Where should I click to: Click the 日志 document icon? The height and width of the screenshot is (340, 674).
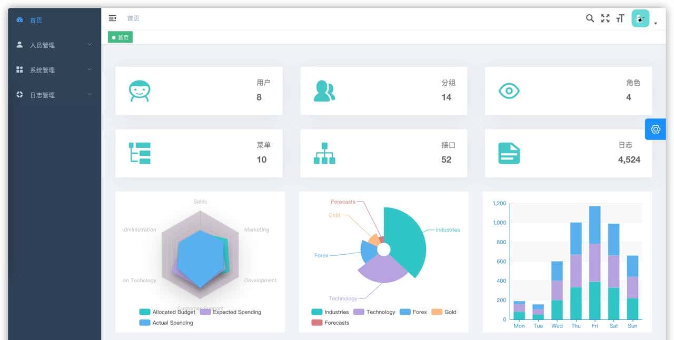[x=509, y=153]
